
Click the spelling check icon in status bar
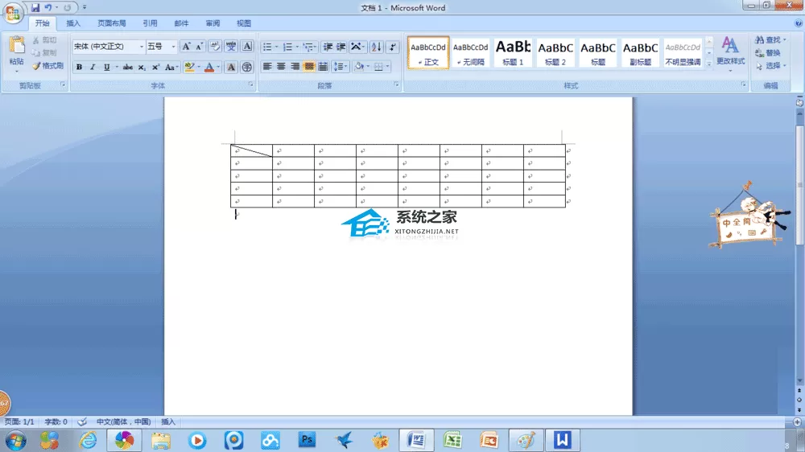click(82, 421)
